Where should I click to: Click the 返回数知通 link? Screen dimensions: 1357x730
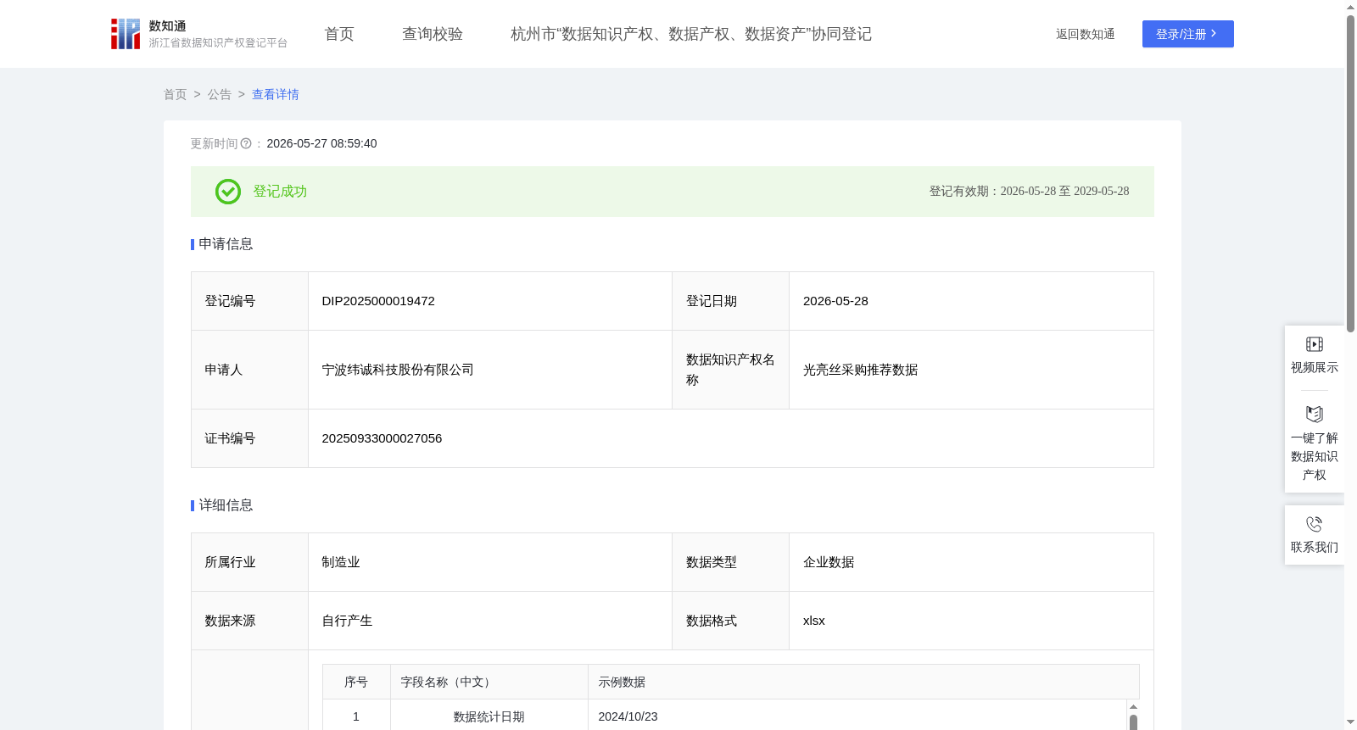(1086, 34)
